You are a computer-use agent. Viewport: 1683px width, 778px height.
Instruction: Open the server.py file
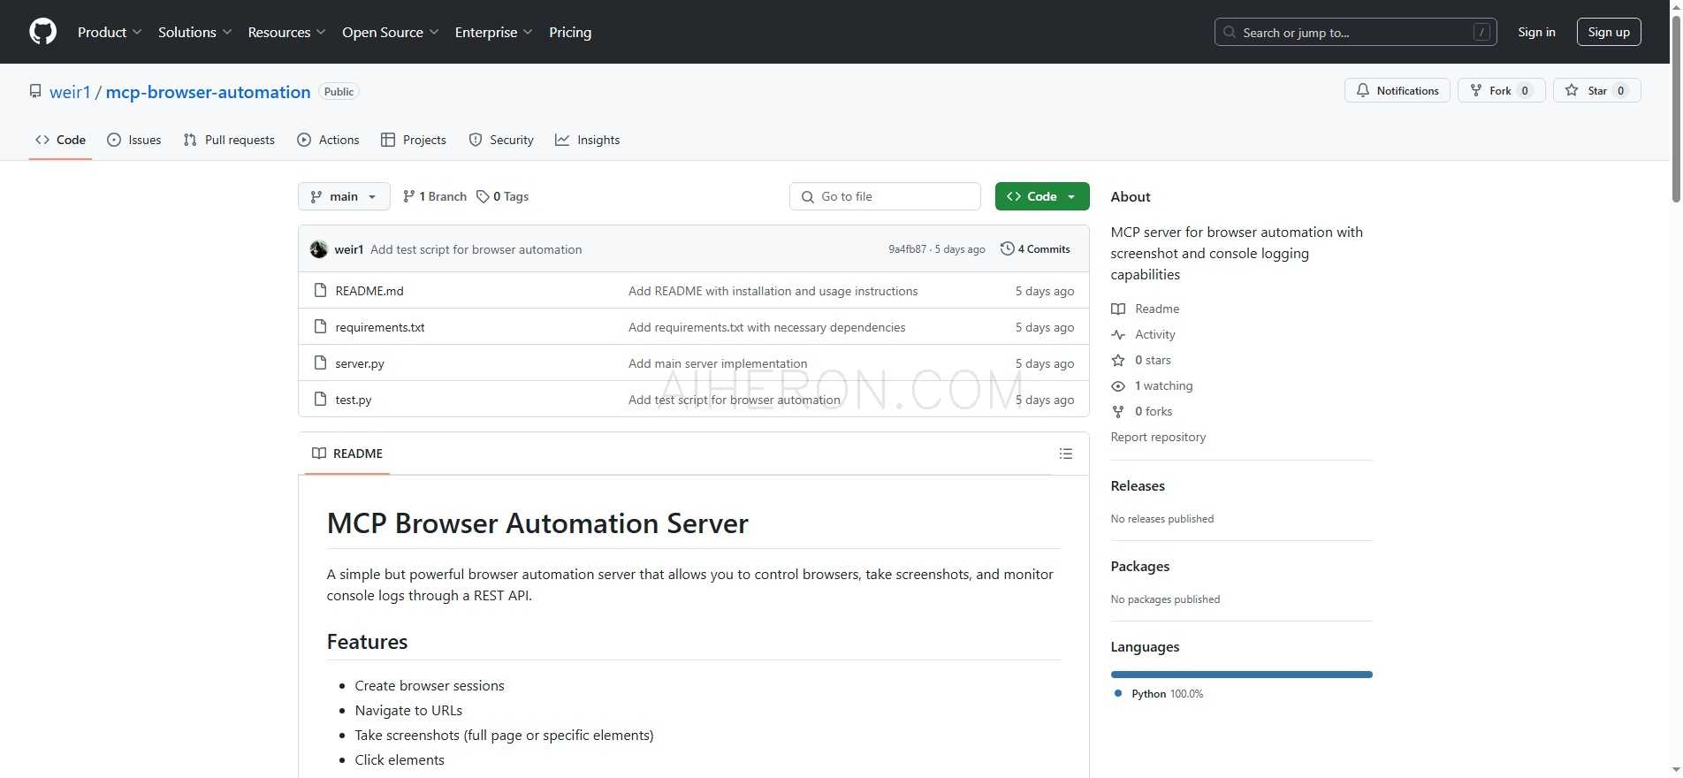coord(360,363)
